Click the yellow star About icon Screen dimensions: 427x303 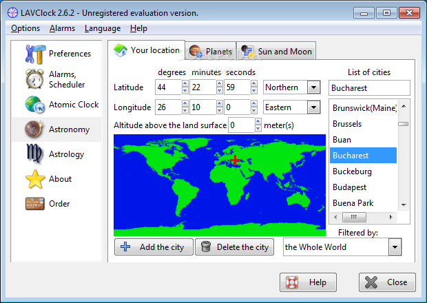point(35,179)
